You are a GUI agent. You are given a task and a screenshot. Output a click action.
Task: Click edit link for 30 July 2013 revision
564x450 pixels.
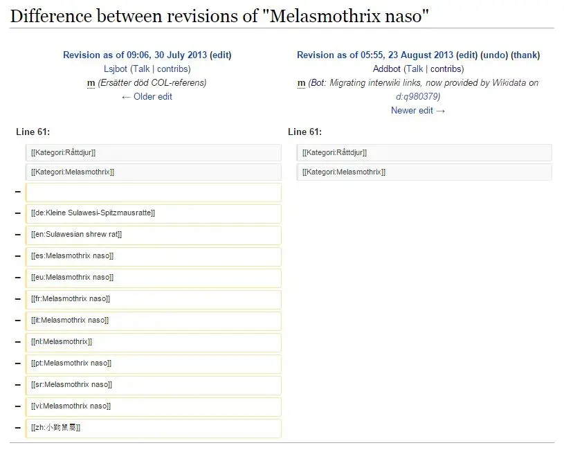(221, 55)
